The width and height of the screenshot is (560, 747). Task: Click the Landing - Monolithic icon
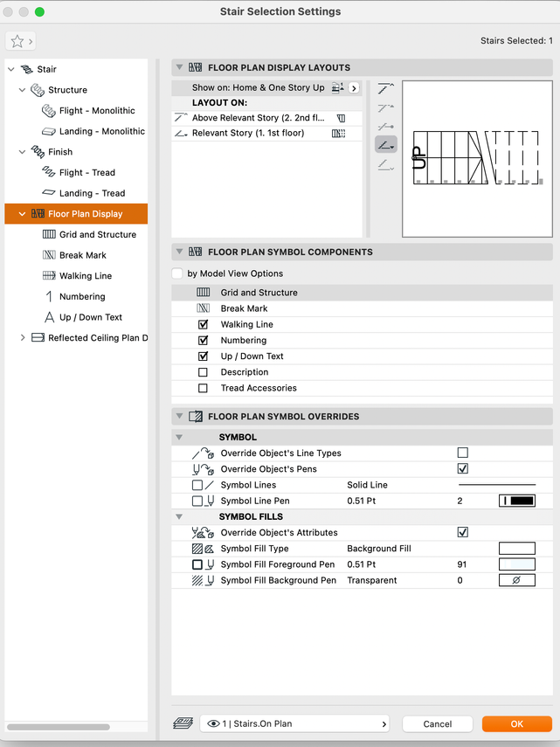[x=49, y=131]
